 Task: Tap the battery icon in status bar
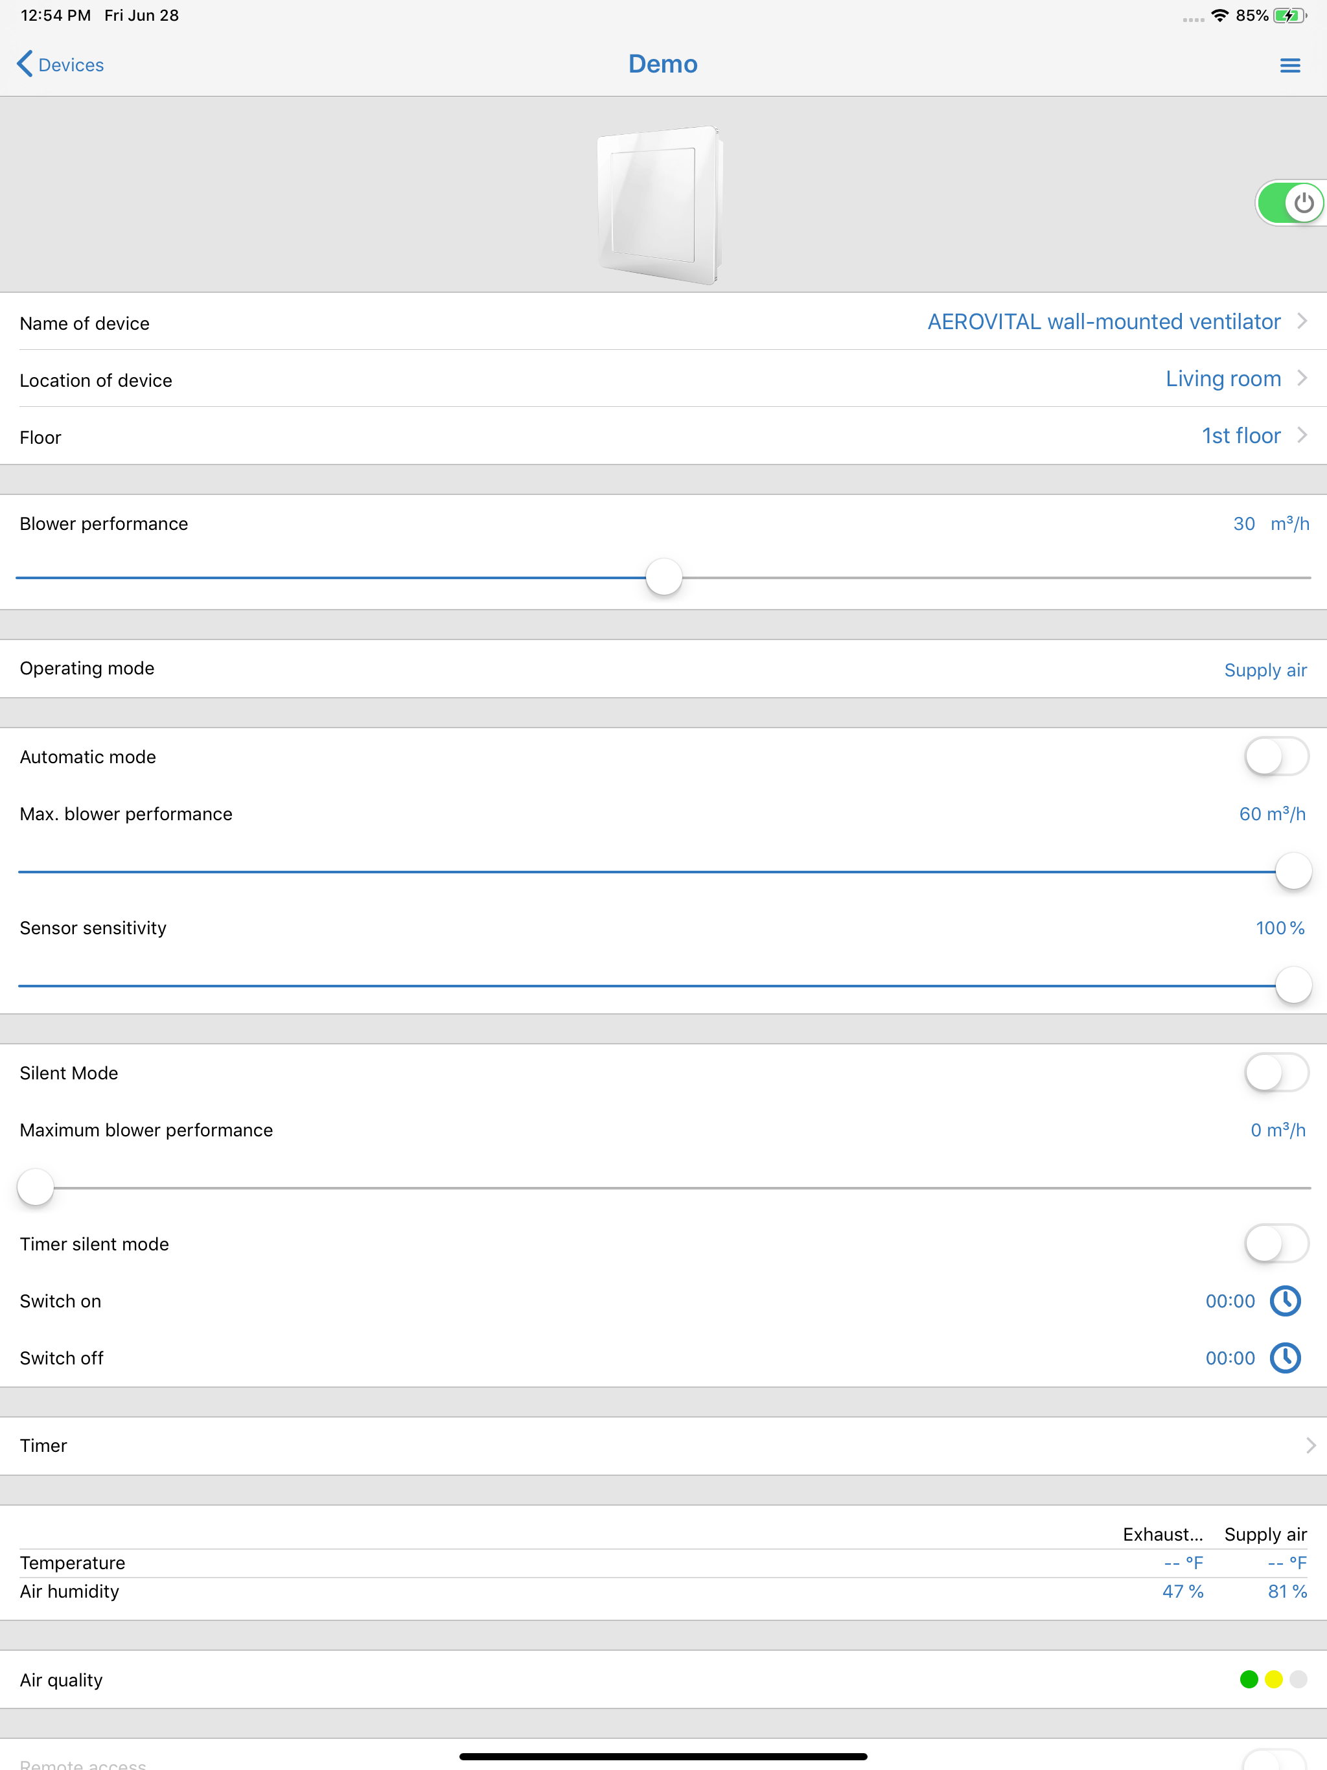(1289, 15)
